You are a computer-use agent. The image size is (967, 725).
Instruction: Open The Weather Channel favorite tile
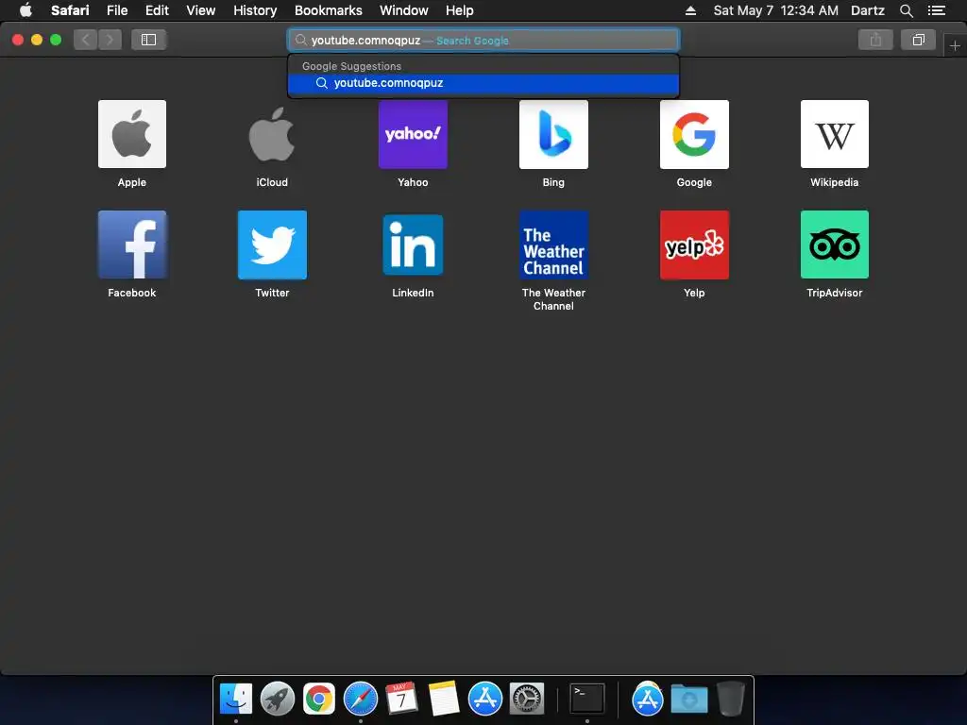pyautogui.click(x=553, y=244)
